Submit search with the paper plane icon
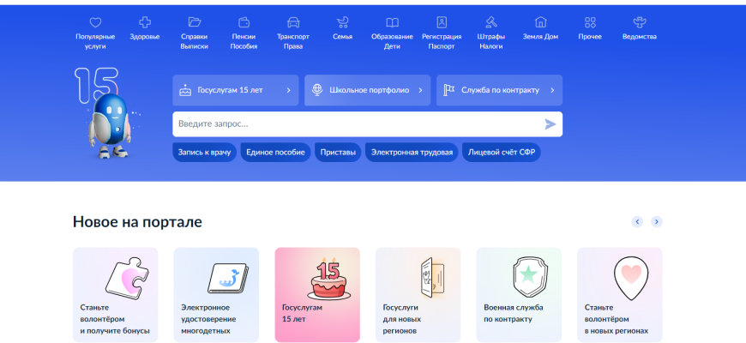The width and height of the screenshot is (746, 343). click(x=550, y=124)
